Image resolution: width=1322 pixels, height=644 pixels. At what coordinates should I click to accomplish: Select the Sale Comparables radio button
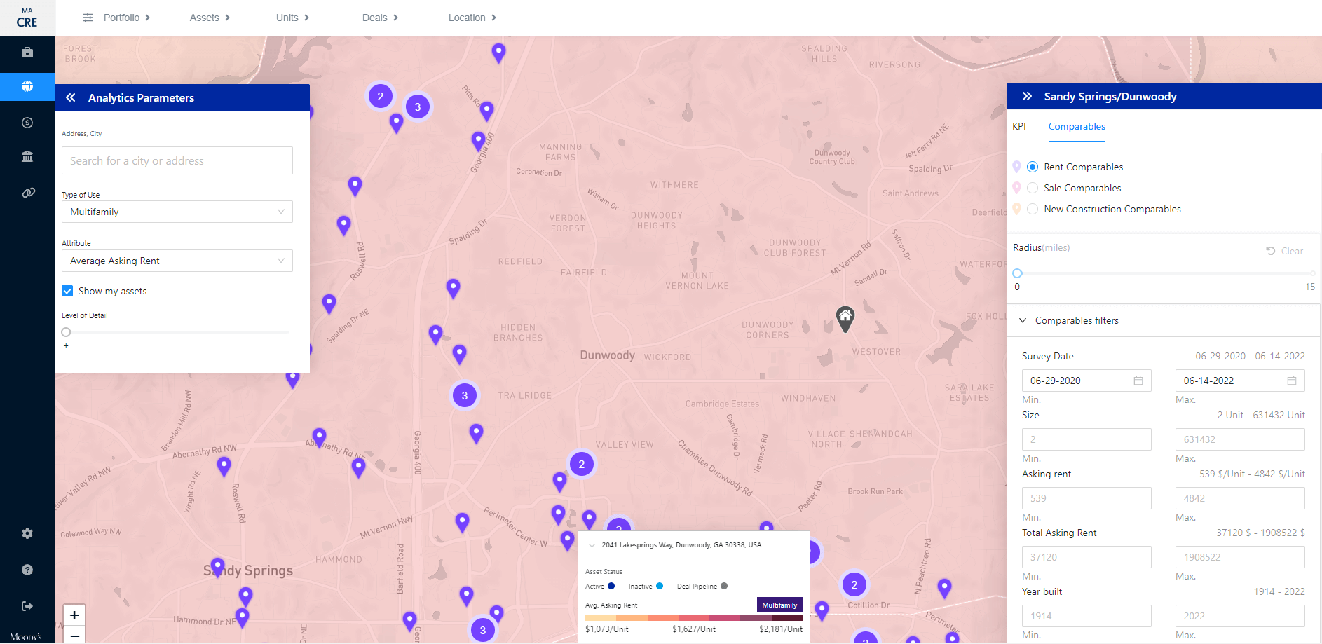(1033, 188)
